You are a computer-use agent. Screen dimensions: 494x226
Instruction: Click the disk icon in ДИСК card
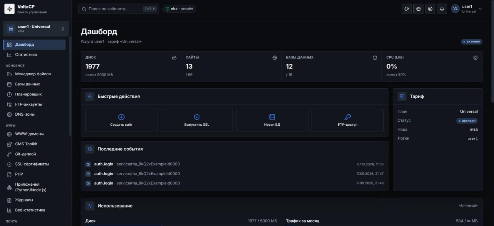click(174, 58)
